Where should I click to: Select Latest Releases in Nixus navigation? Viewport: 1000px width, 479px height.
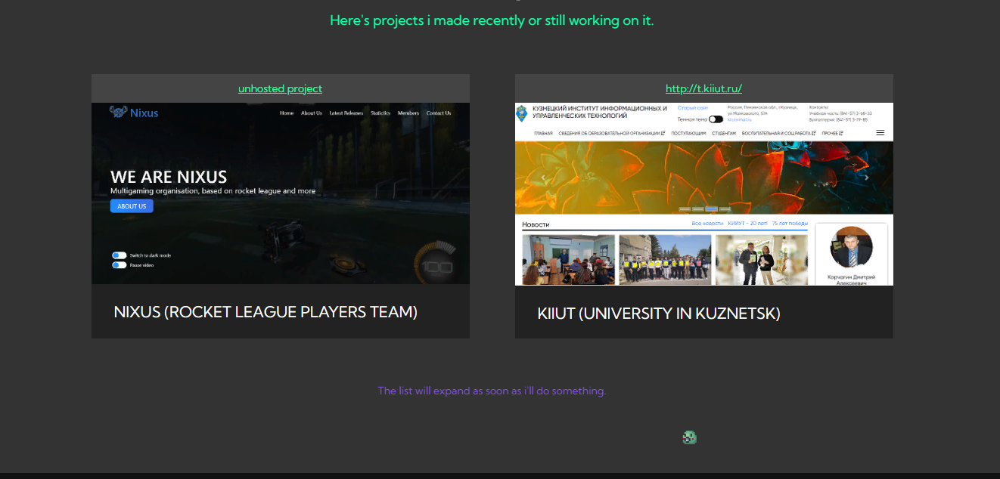[346, 113]
